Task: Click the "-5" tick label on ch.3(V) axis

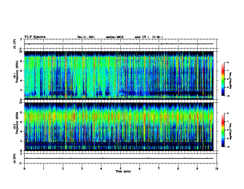Action: (21, 164)
